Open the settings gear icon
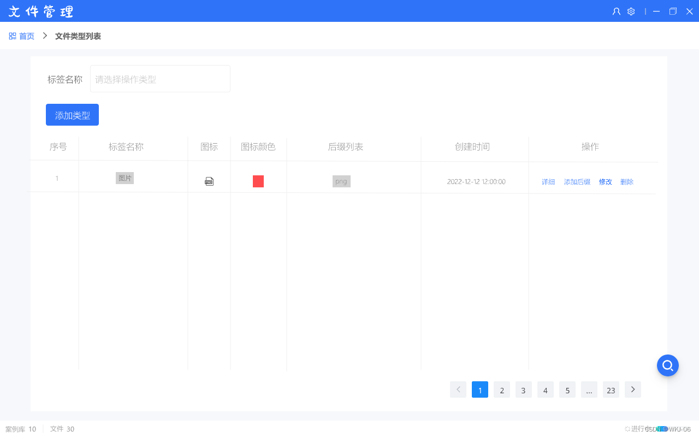 coord(631,11)
